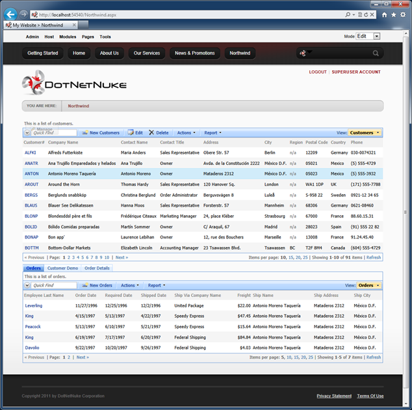The width and height of the screenshot is (412, 410).
Task: Click the DotNetNuke logo
Action: click(74, 83)
